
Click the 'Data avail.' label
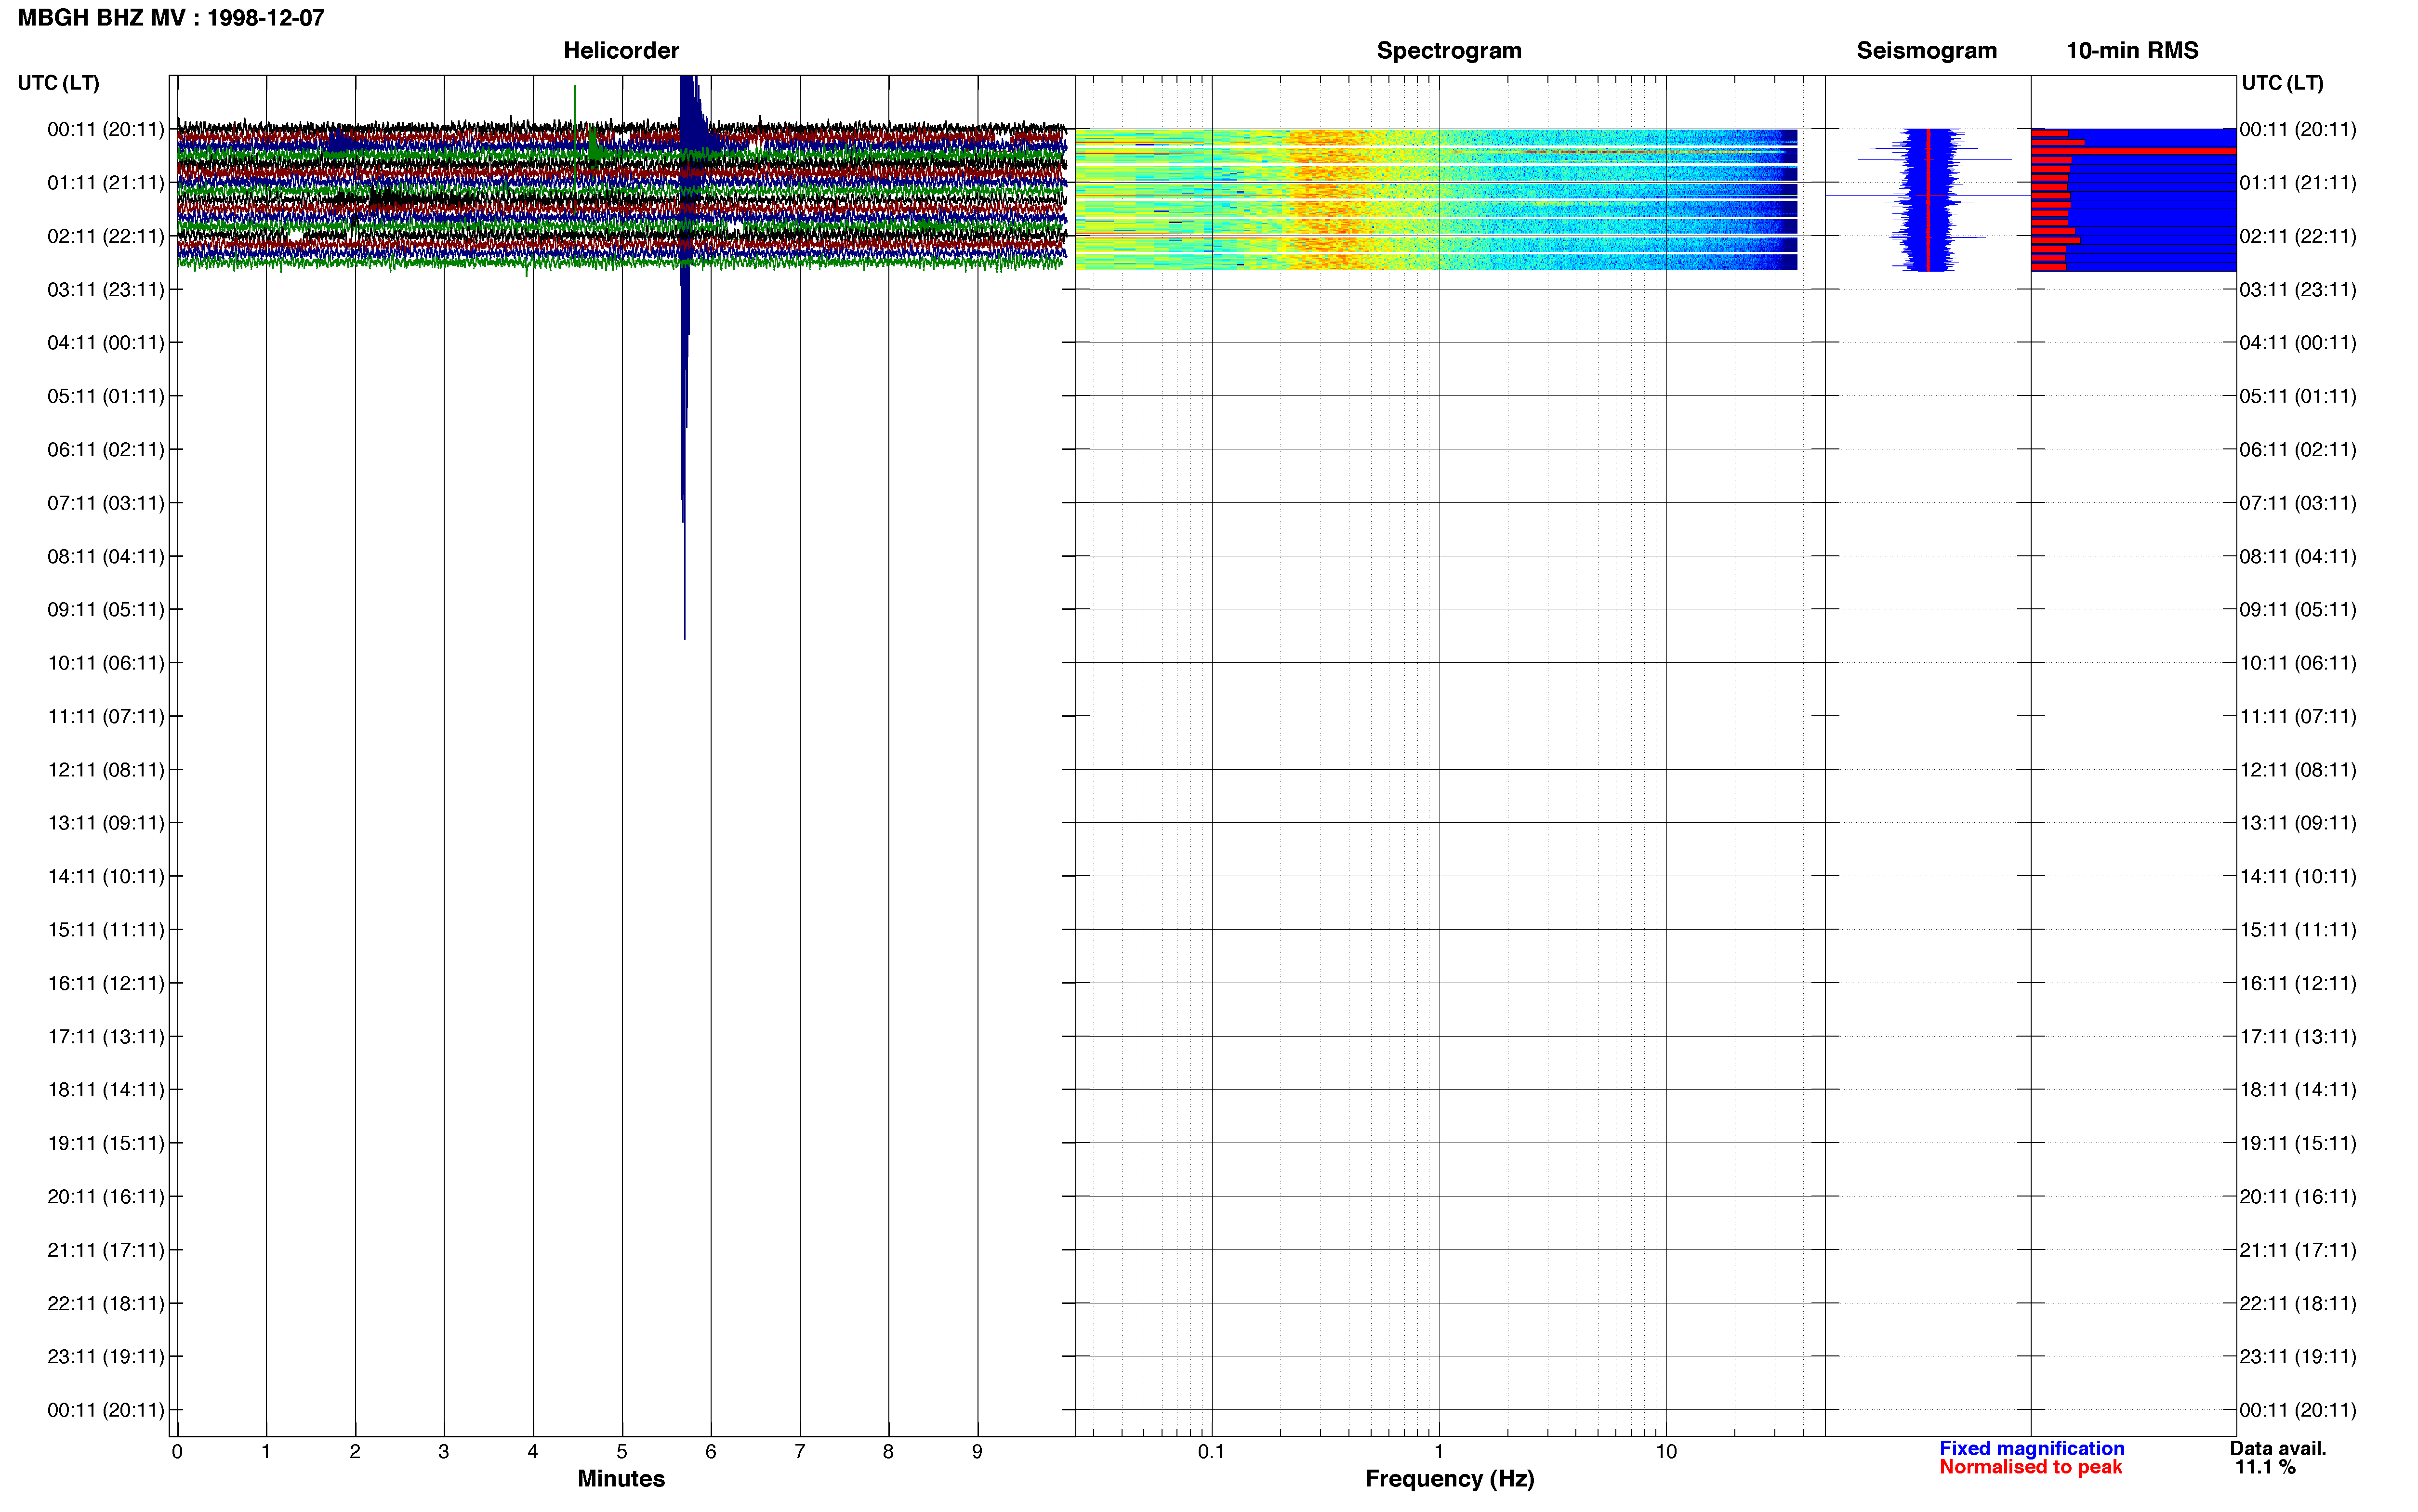pyautogui.click(x=2278, y=1448)
